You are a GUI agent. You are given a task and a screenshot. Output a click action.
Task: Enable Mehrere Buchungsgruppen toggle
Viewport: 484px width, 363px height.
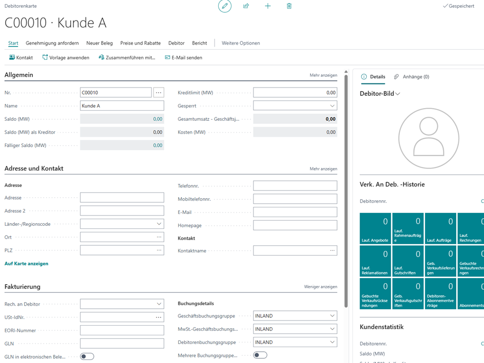click(x=260, y=355)
